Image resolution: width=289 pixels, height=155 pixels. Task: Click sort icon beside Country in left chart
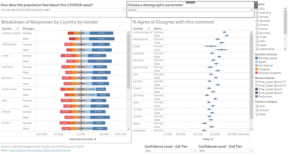point(18,29)
